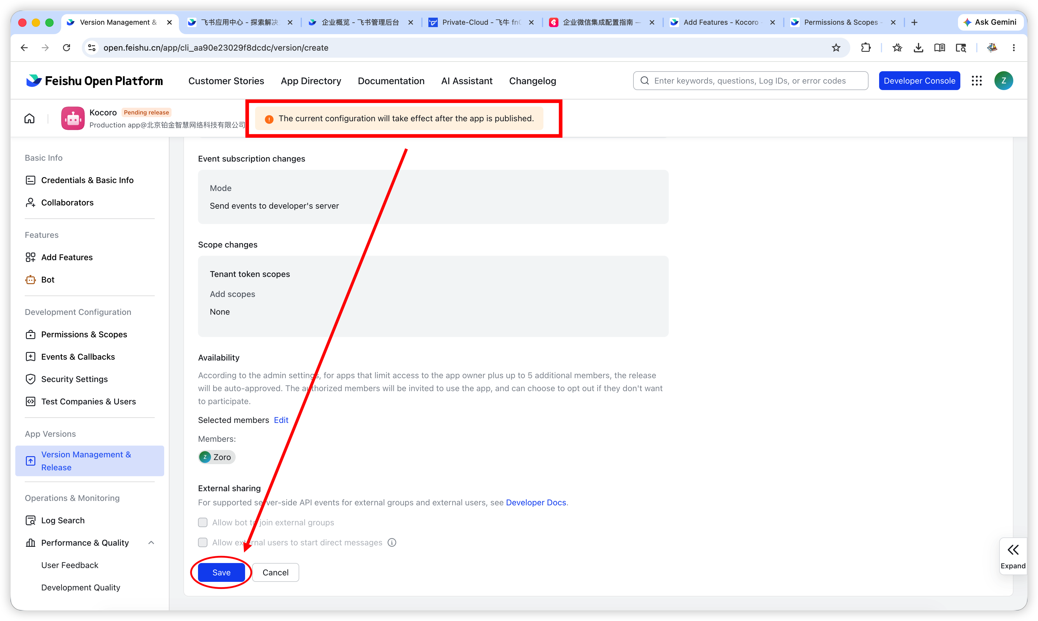The width and height of the screenshot is (1038, 621).
Task: Open Events & Callbacks settings
Action: point(78,356)
